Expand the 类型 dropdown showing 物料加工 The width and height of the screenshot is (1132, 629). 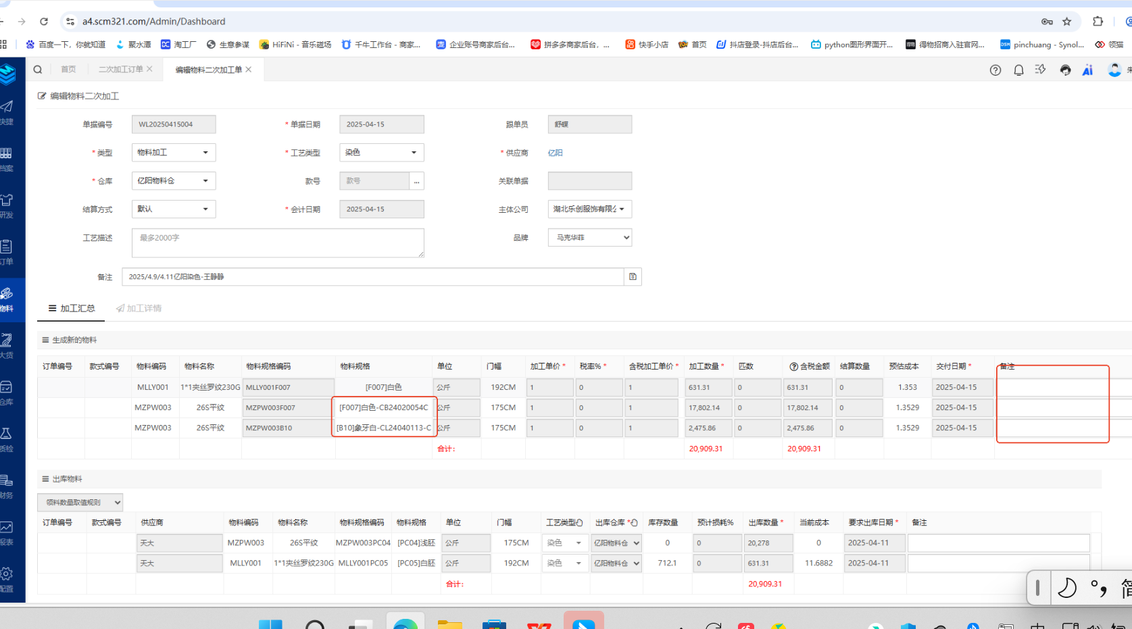(174, 153)
